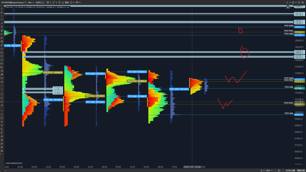Expand window layout dropdown arrow

click(80, 3)
